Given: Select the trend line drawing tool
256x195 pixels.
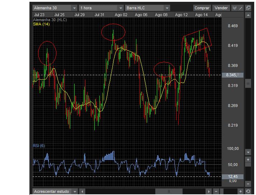Looking at the screenshot, I should 241,8.
